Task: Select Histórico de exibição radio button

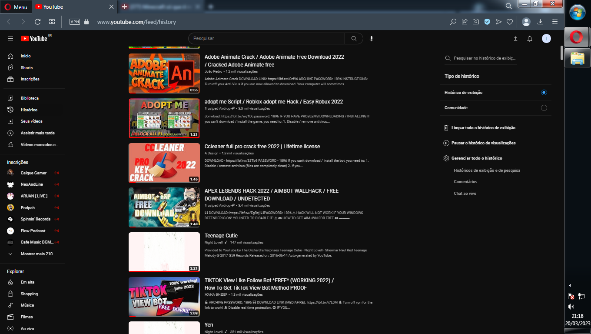Action: 544,93
